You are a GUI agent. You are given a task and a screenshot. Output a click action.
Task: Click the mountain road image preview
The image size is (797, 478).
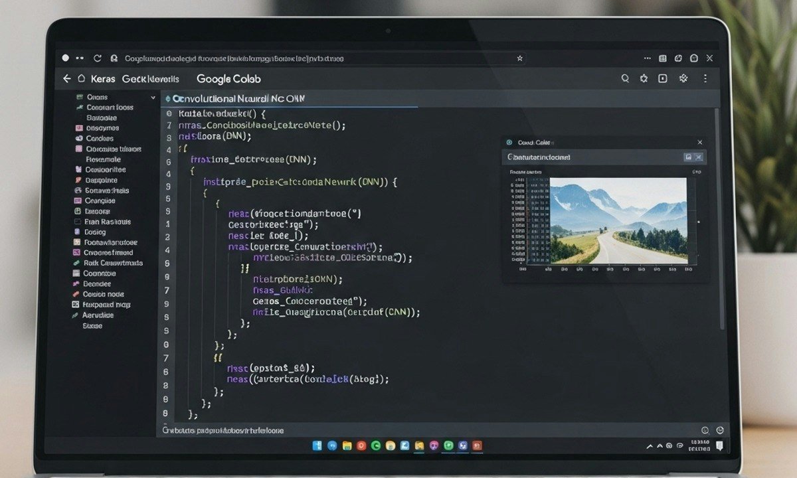(618, 220)
